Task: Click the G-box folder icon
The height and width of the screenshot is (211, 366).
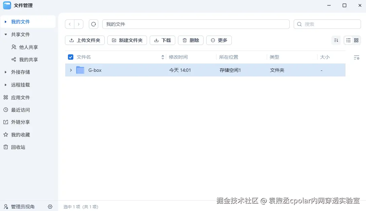Action: coord(80,70)
